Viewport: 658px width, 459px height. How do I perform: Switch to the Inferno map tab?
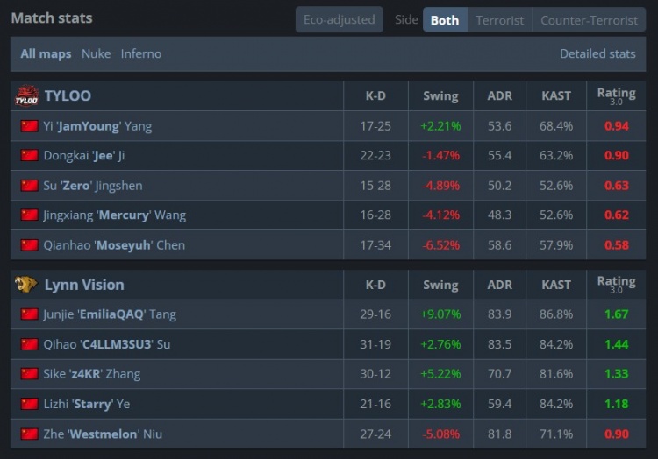pyautogui.click(x=141, y=53)
